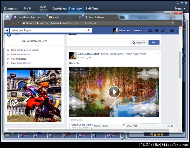Viewport: 190px width, 148px height.
Task: Click the 8 mins timestamp
Action: [x=81, y=57]
